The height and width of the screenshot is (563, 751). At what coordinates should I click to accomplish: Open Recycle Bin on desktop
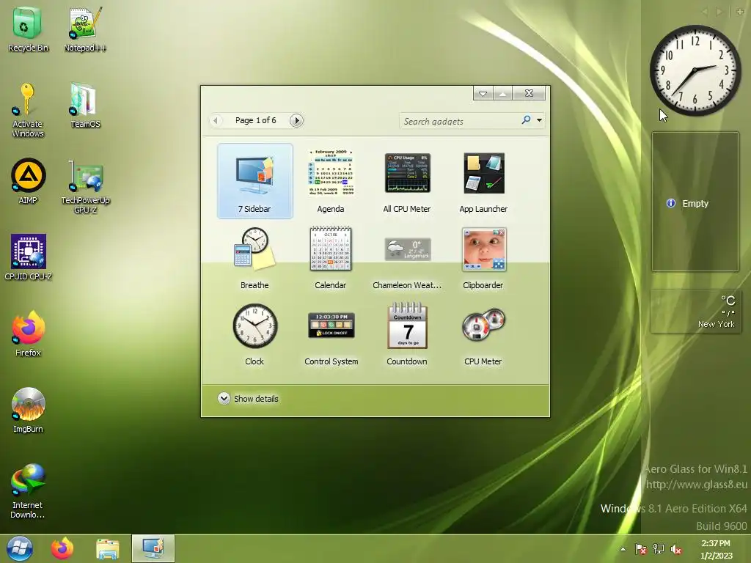pos(28,29)
